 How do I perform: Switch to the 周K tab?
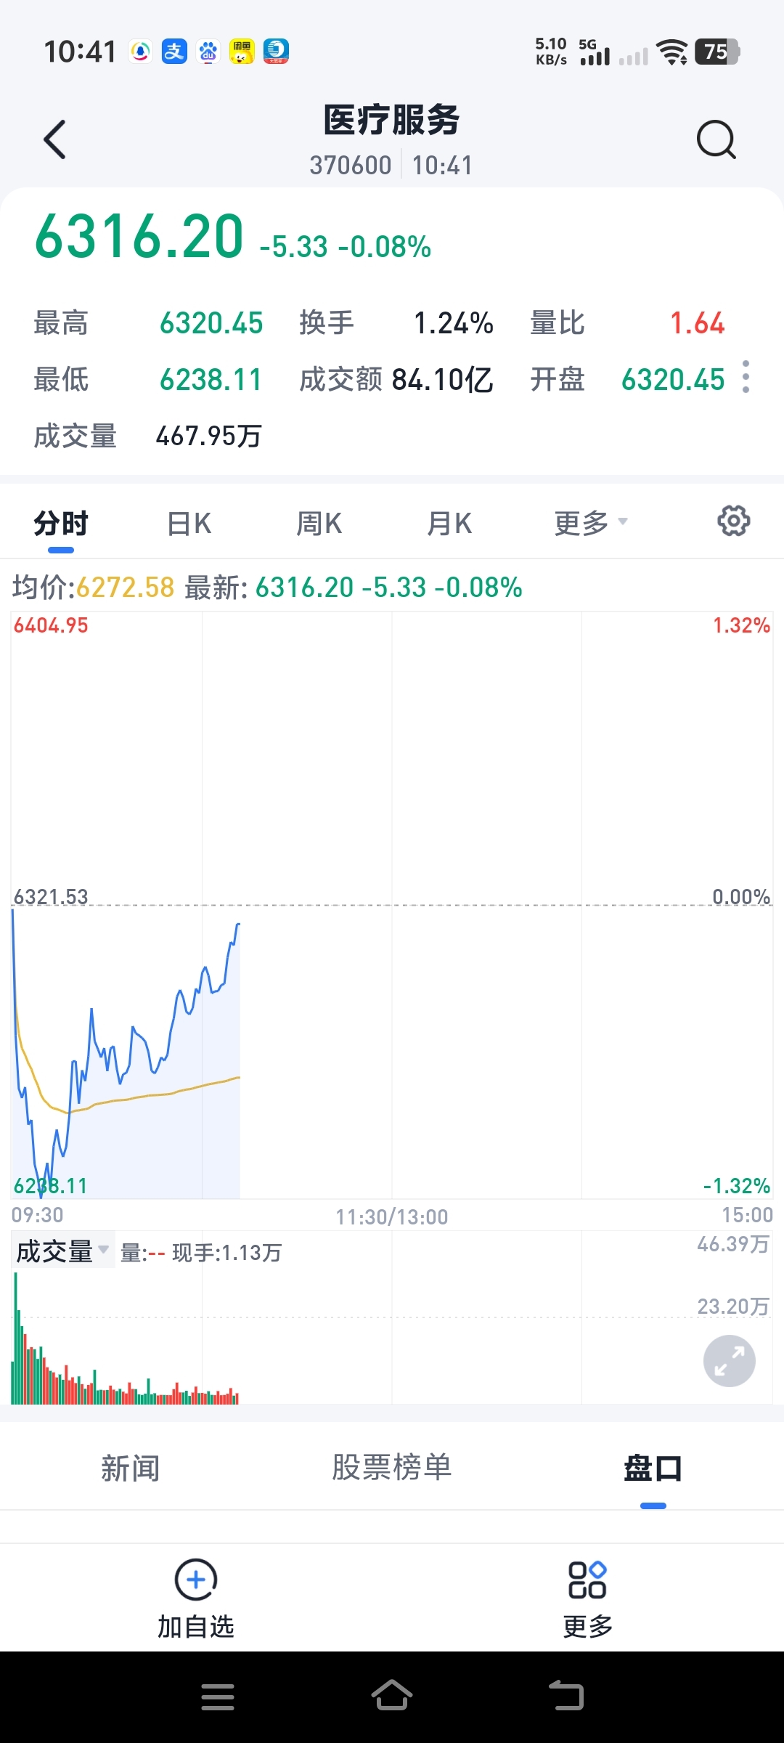[x=319, y=523]
